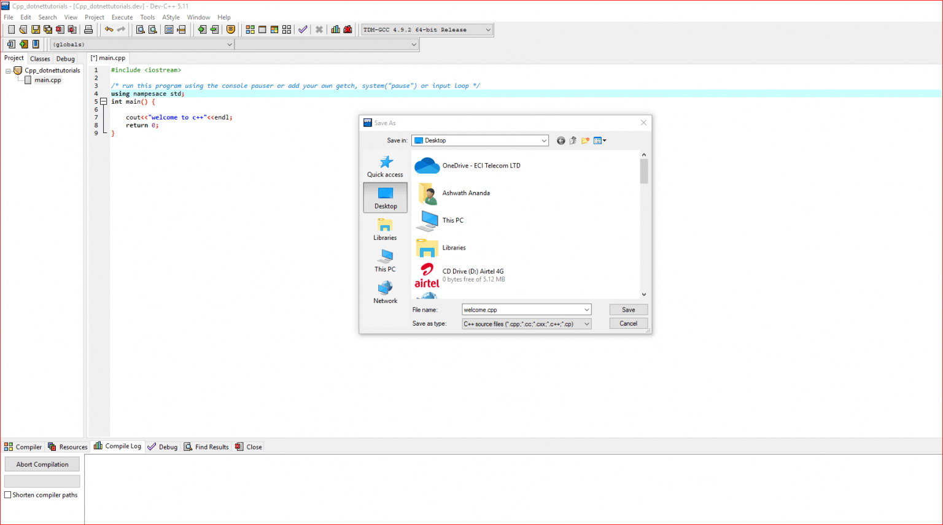The width and height of the screenshot is (943, 525).
Task: Click the File name input field
Action: [x=522, y=310]
